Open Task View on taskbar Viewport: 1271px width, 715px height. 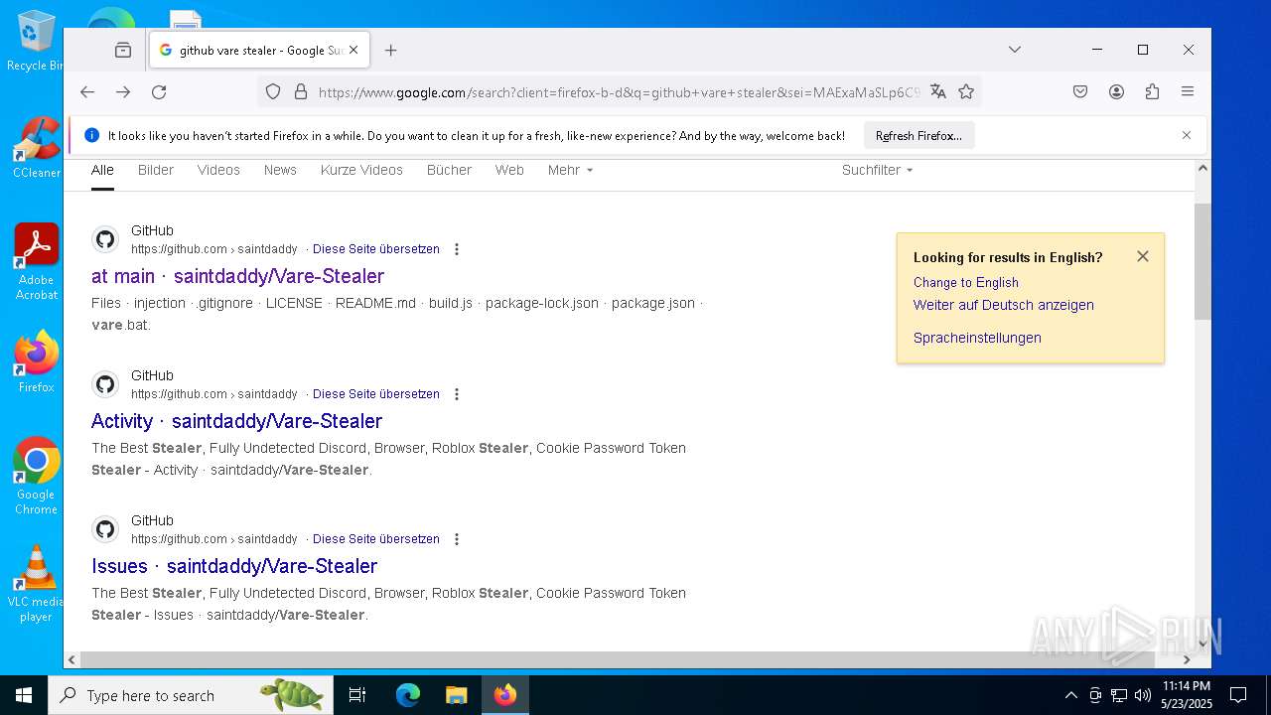[357, 695]
